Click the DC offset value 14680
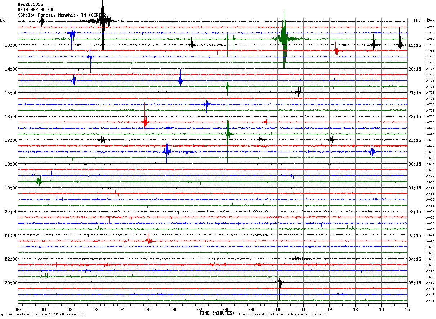Image resolution: width=436 pixels, height=319 pixels. tap(430, 211)
